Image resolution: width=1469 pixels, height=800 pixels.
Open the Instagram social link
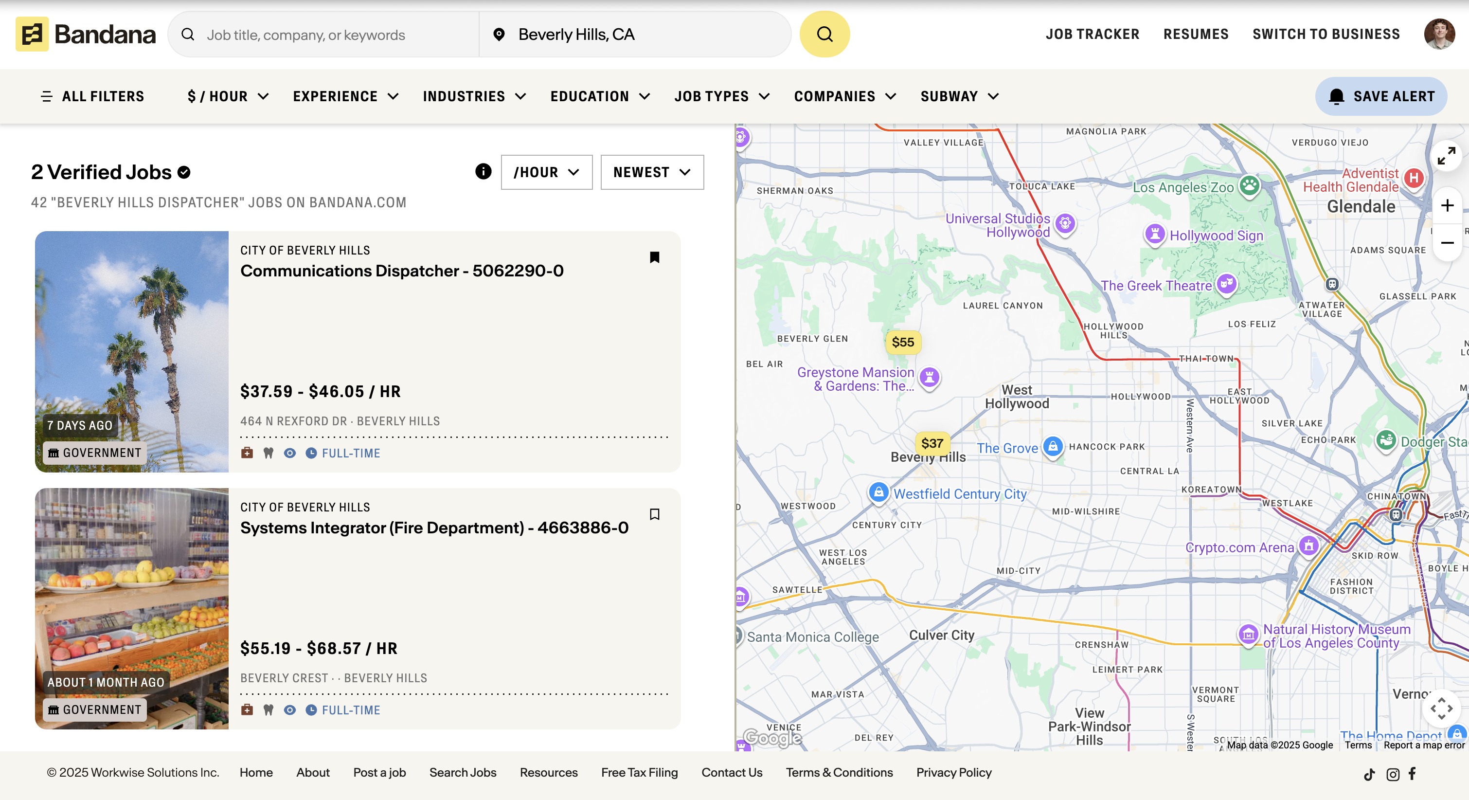[x=1393, y=774]
